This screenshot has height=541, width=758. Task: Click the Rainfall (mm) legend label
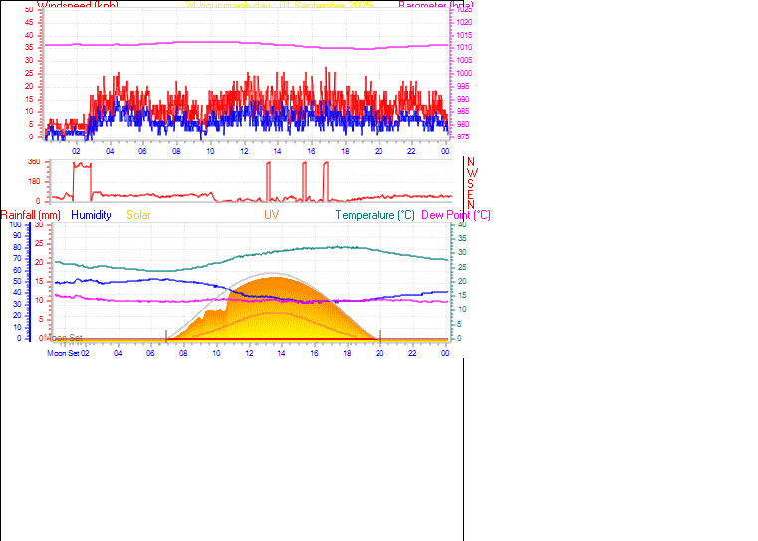pos(31,215)
